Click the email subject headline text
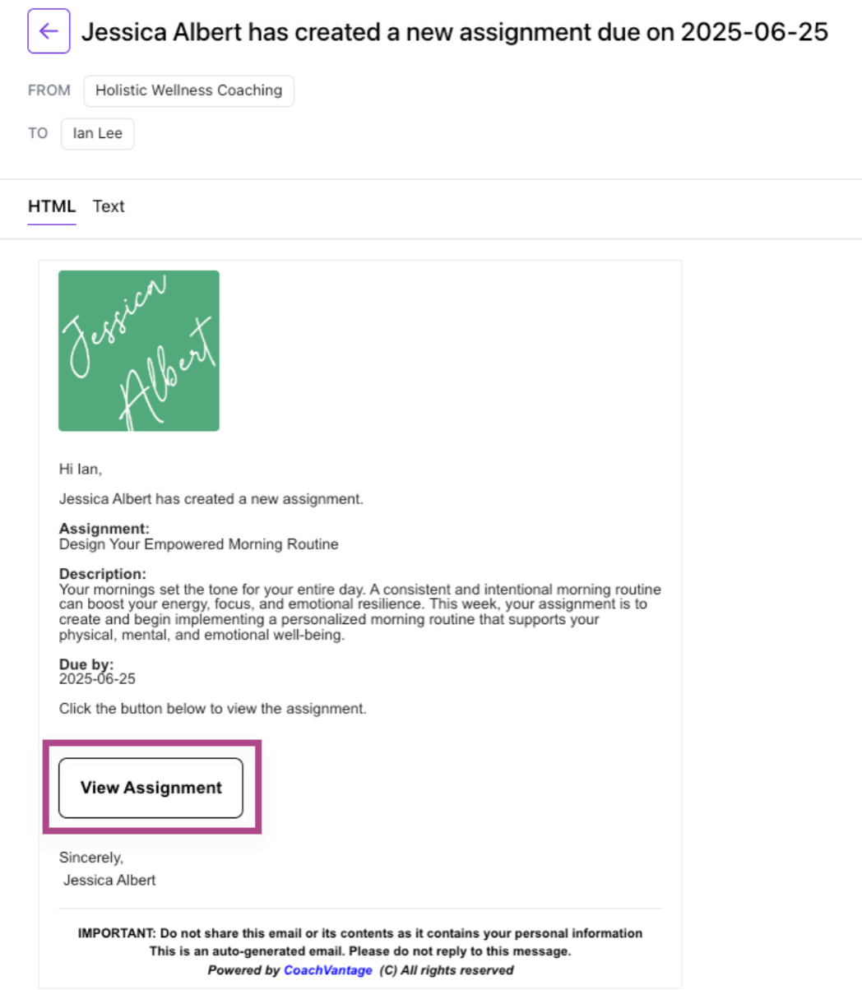This screenshot has width=862, height=990. point(455,32)
